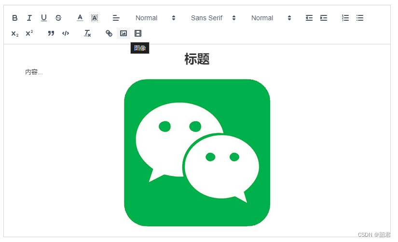Open the text color picker
Image resolution: width=398 pixels, height=242 pixels.
pos(80,18)
